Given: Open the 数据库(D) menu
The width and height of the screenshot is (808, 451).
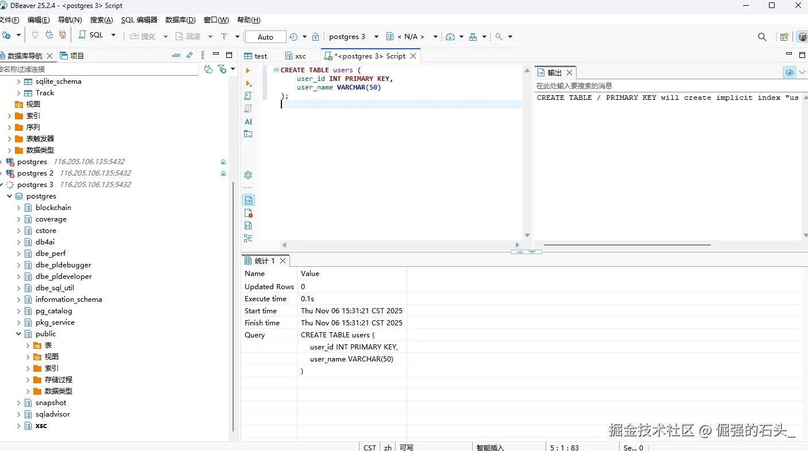Looking at the screenshot, I should [180, 20].
